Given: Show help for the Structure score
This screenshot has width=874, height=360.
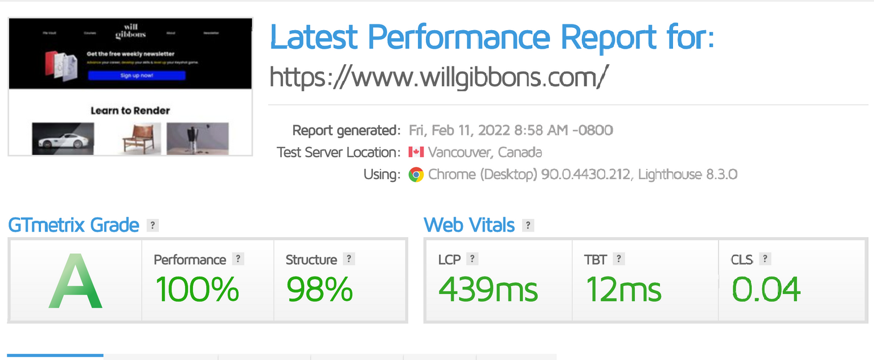Looking at the screenshot, I should 349,259.
